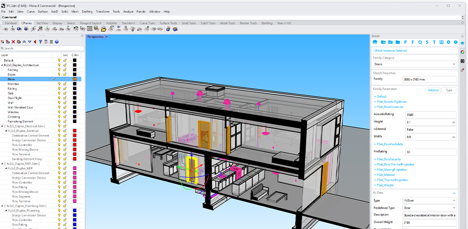
Task: Switch to the Curve Tools toolbar tab
Action: click(147, 23)
